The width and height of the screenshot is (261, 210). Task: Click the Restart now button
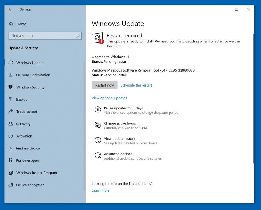pos(105,85)
